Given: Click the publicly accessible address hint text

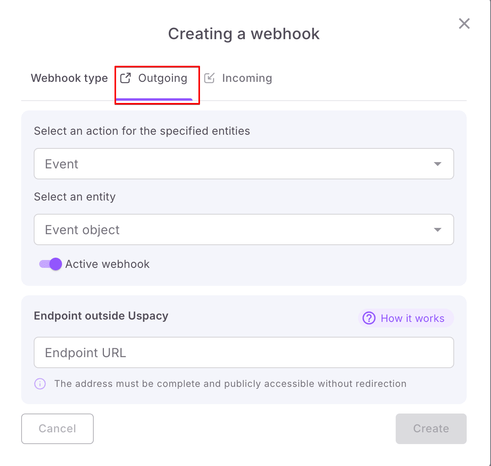Looking at the screenshot, I should pos(230,384).
